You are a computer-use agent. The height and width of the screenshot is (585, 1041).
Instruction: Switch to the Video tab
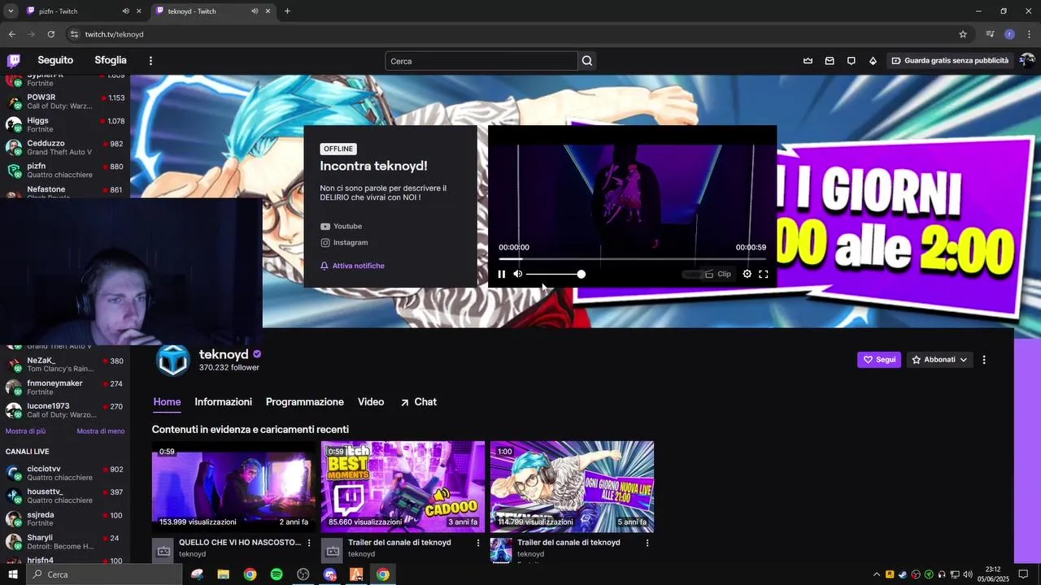tap(371, 402)
